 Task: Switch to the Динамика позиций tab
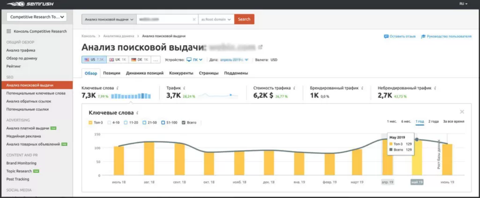coord(144,73)
